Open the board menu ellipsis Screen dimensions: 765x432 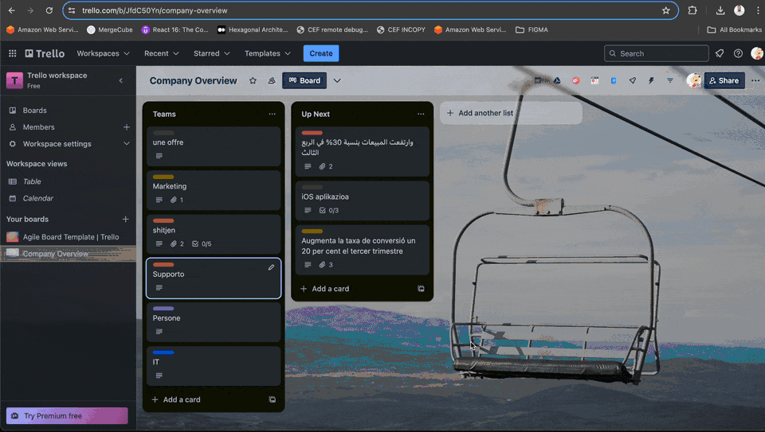pyautogui.click(x=755, y=81)
